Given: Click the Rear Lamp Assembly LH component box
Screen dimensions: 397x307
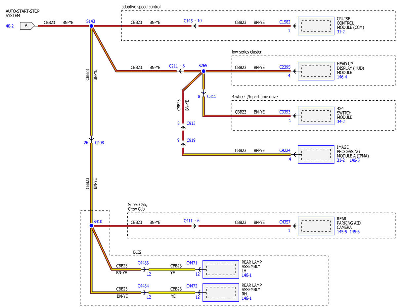Looking at the screenshot, I should point(221,269).
